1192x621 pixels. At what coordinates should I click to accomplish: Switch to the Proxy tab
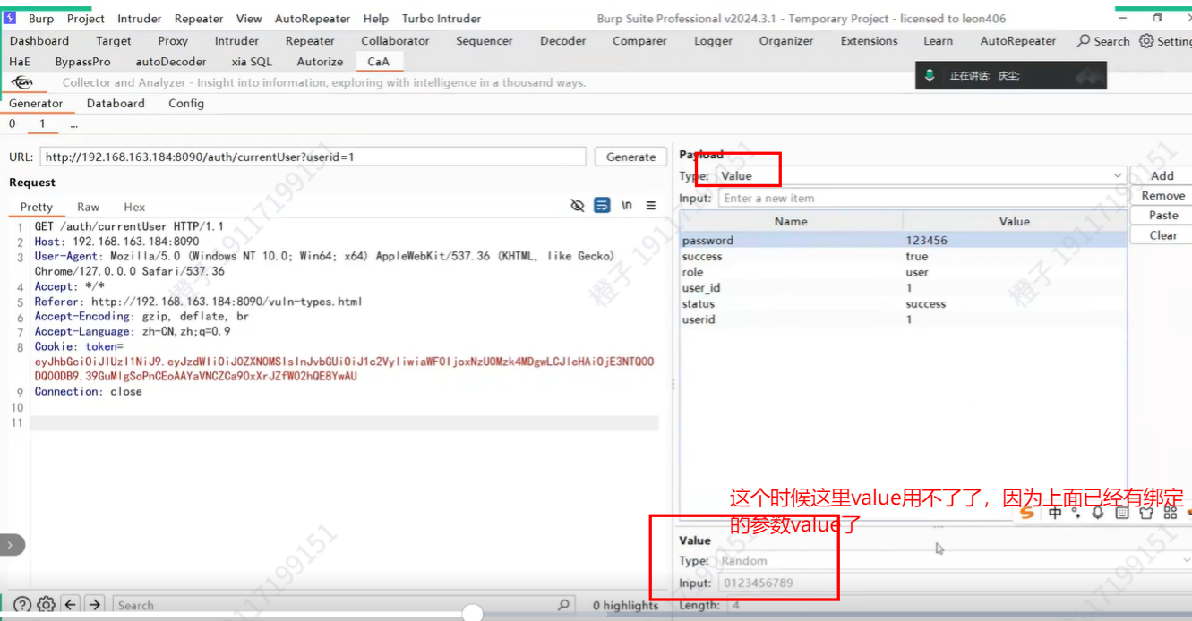click(x=173, y=41)
